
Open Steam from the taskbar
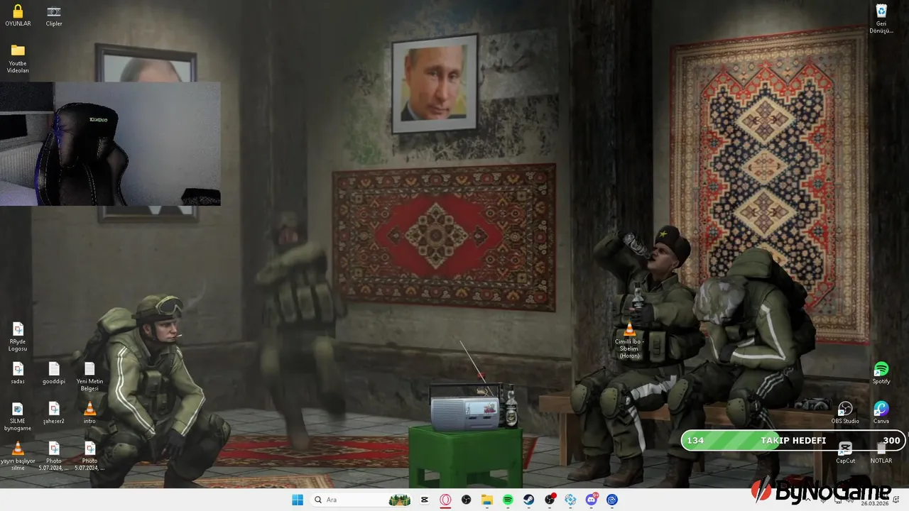click(529, 500)
